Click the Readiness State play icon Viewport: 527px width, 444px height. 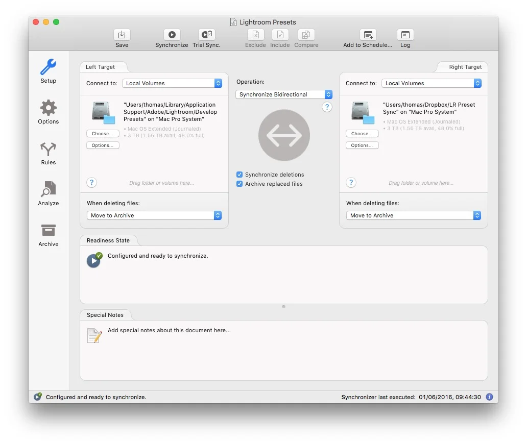click(x=94, y=260)
